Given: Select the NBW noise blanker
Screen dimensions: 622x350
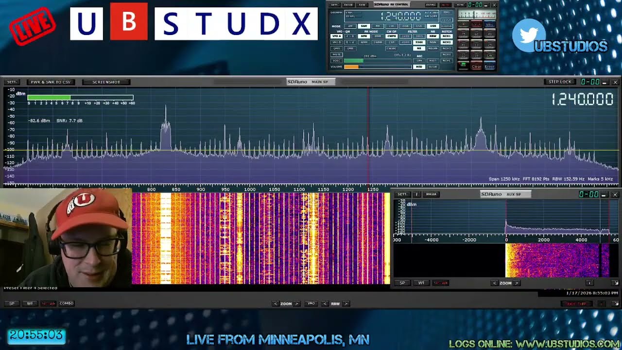Looking at the screenshot, I should point(433,36).
